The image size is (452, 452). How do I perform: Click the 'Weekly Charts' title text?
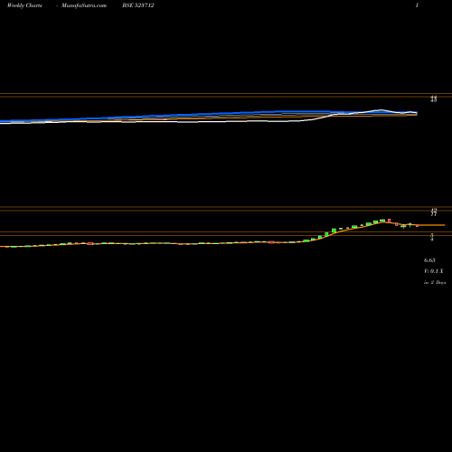click(x=24, y=5)
